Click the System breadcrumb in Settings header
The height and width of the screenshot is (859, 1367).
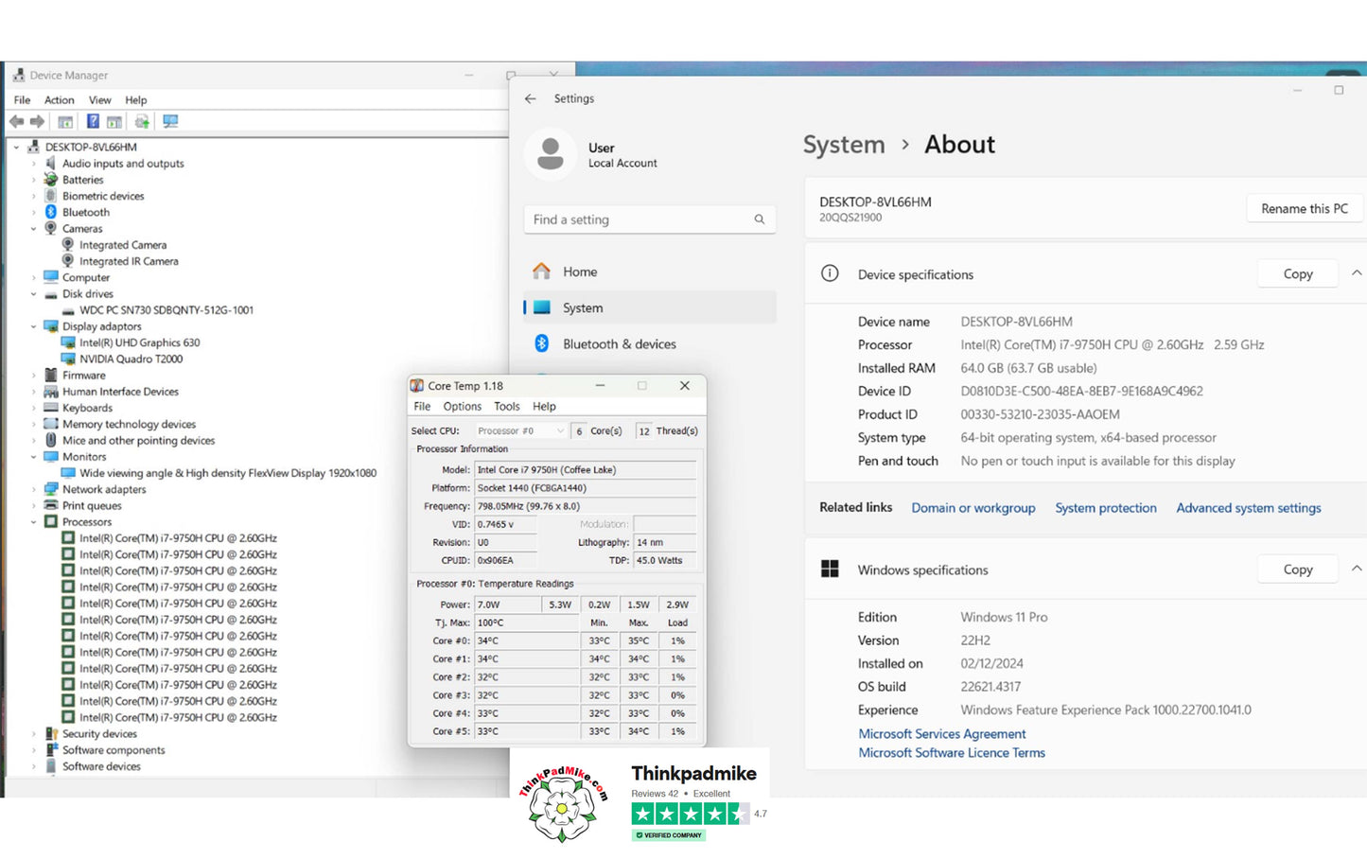[844, 145]
